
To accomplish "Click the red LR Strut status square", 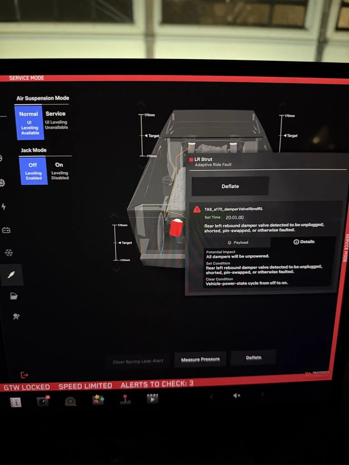I will pyautogui.click(x=191, y=159).
